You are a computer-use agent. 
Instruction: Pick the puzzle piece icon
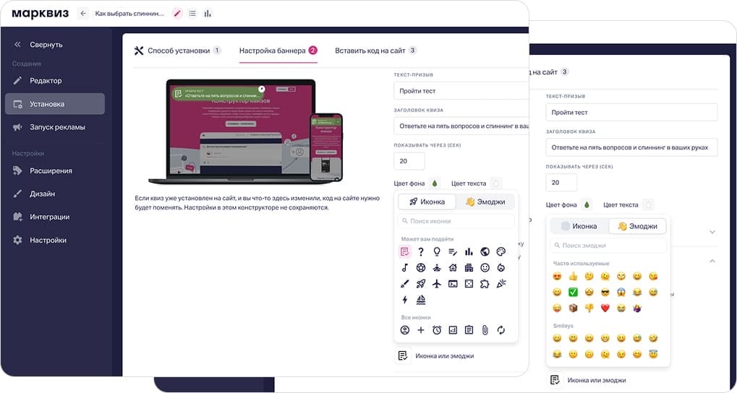coord(485,284)
